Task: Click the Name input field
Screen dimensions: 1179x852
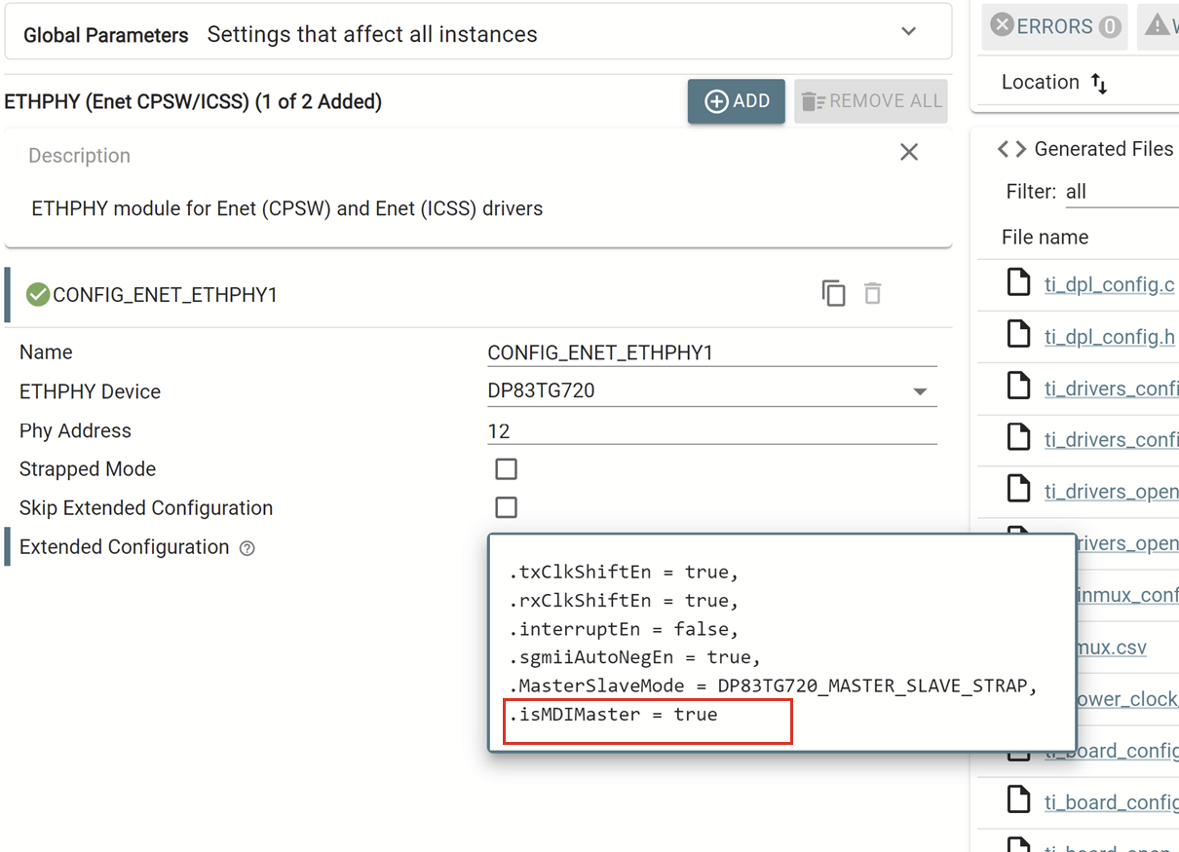Action: 711,352
